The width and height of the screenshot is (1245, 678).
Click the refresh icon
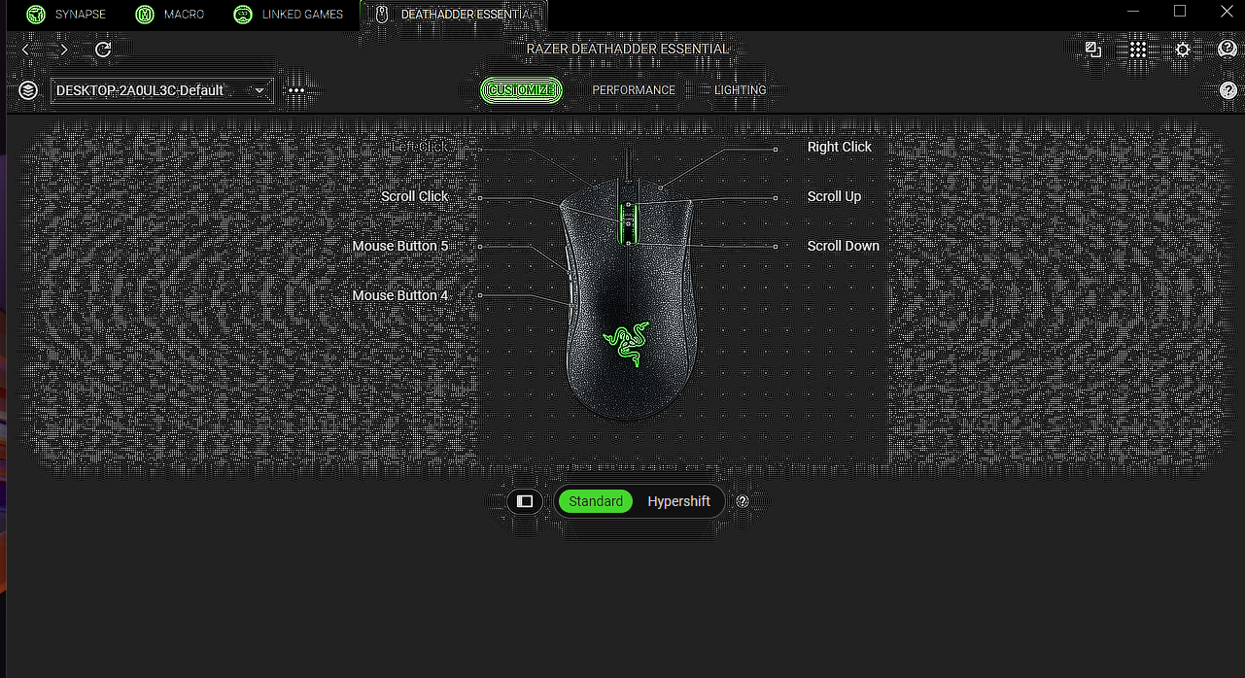(x=103, y=50)
